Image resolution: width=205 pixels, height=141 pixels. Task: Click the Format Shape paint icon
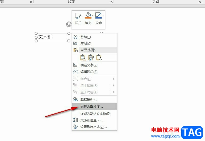pyautogui.click(x=75, y=127)
